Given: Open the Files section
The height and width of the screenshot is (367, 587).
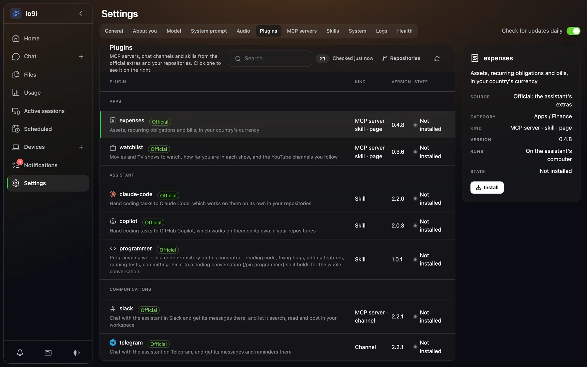Looking at the screenshot, I should 48,75.
